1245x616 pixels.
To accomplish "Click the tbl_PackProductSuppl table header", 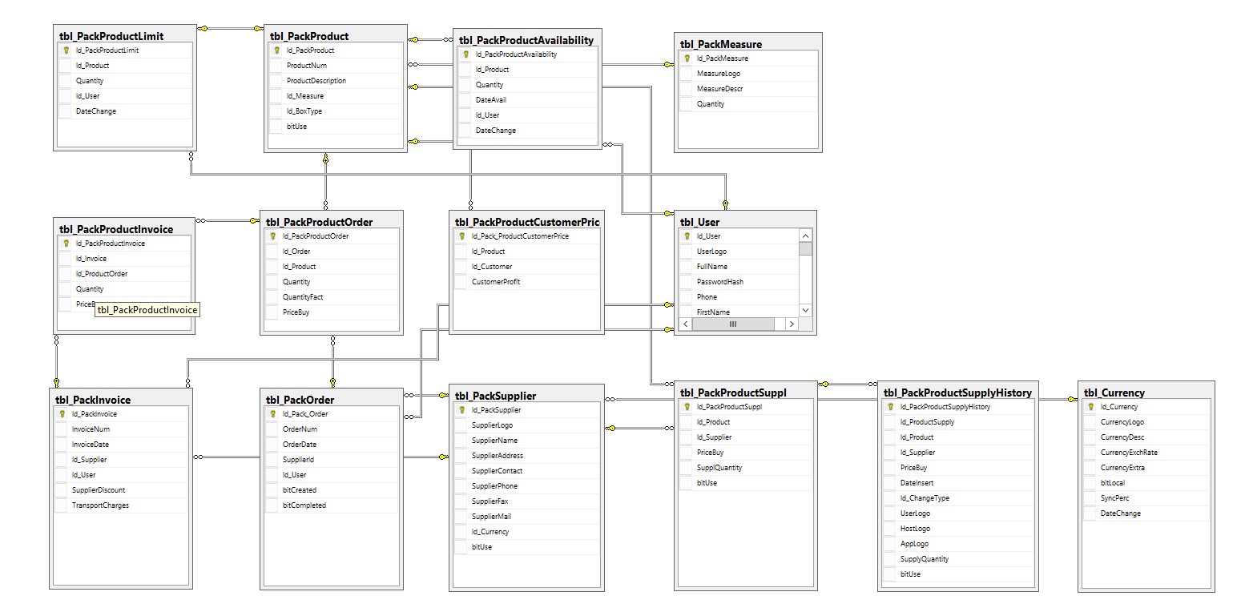I will click(x=733, y=393).
